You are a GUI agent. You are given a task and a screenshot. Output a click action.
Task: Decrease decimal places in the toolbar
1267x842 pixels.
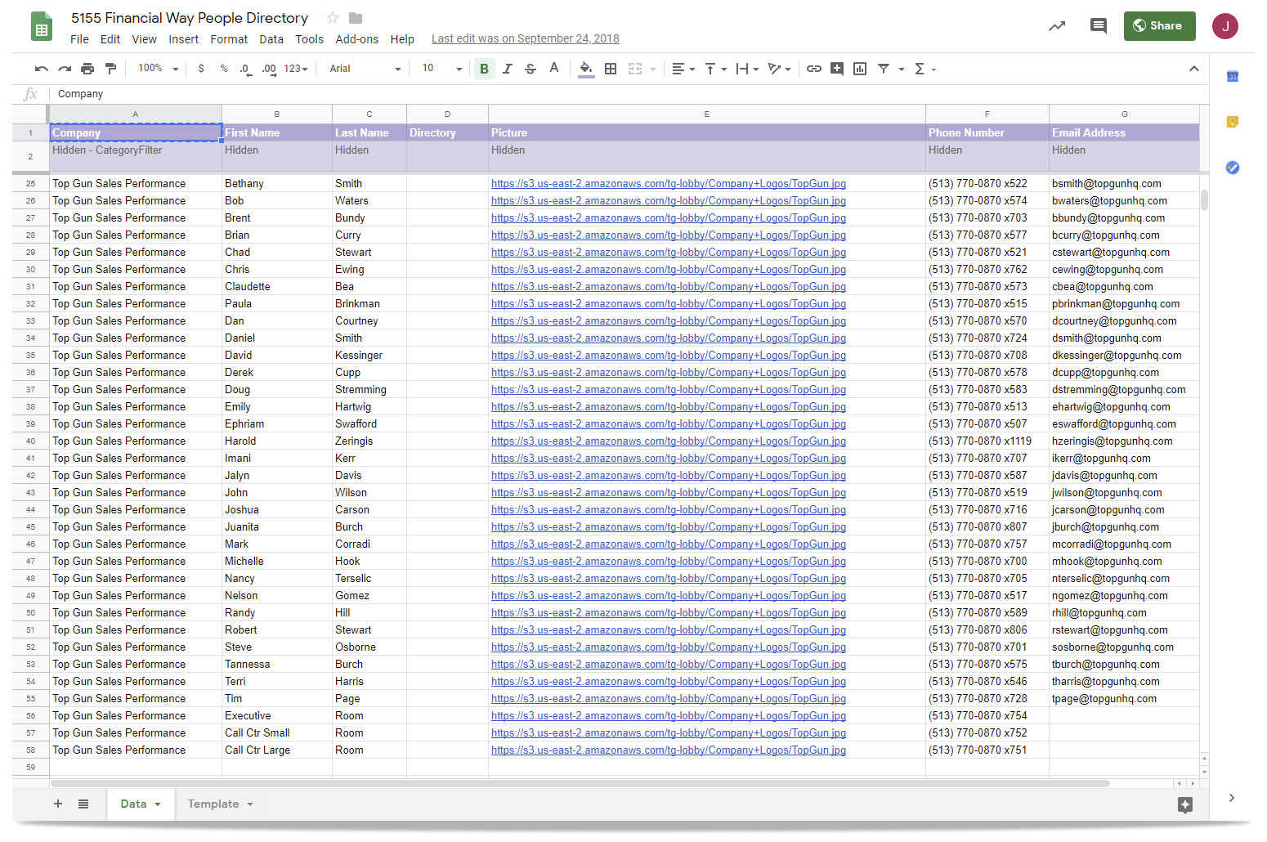[x=245, y=69]
